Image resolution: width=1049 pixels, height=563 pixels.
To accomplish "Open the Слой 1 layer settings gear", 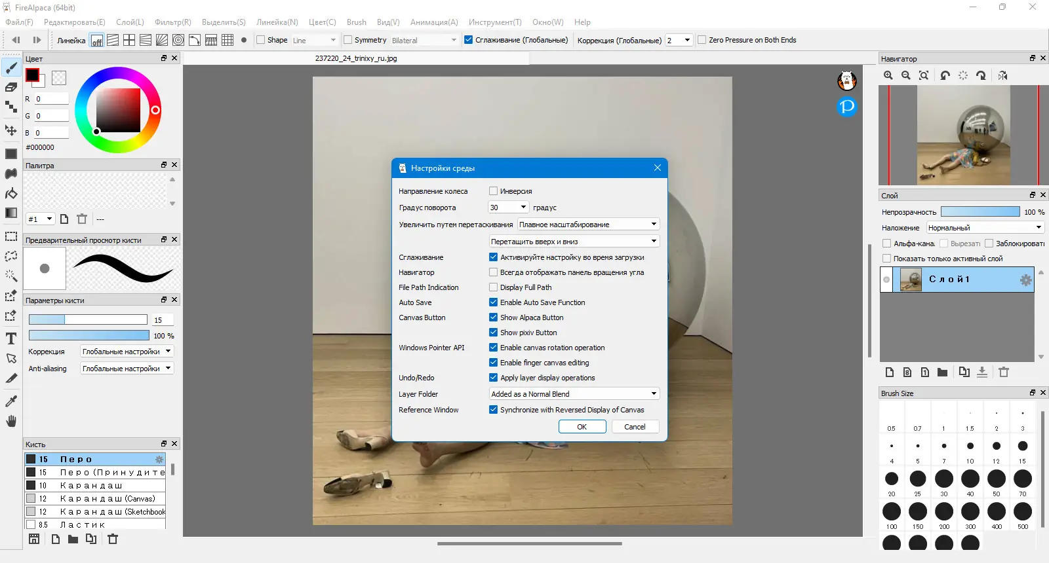I will (1026, 280).
